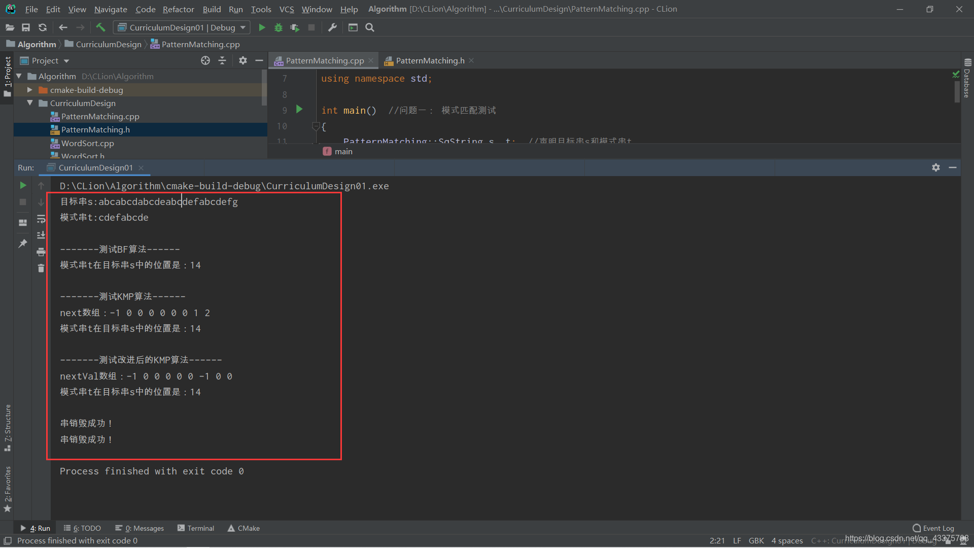Toggle soft-wrap in run console
Screen dimensions: 974x548
click(x=41, y=219)
